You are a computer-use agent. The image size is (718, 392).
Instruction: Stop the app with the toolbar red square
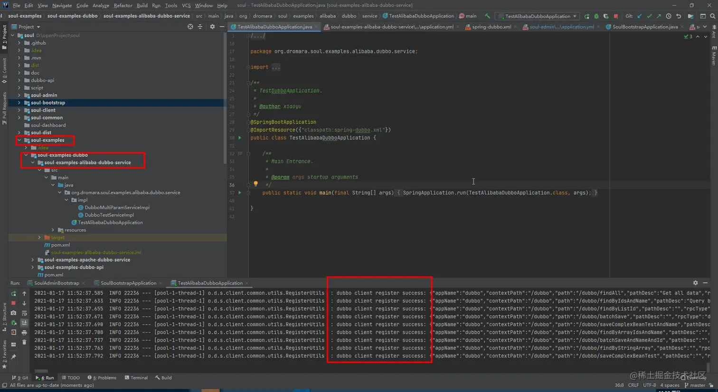click(616, 16)
